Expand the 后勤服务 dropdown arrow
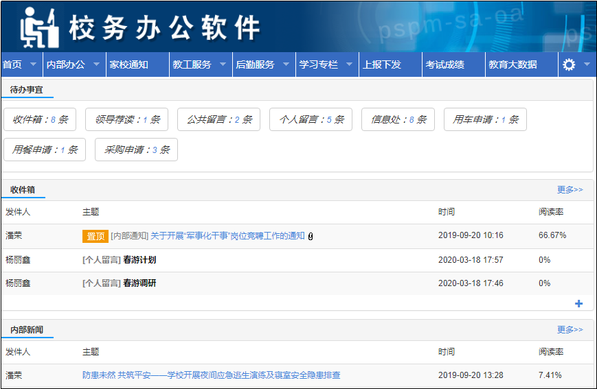 [286, 64]
